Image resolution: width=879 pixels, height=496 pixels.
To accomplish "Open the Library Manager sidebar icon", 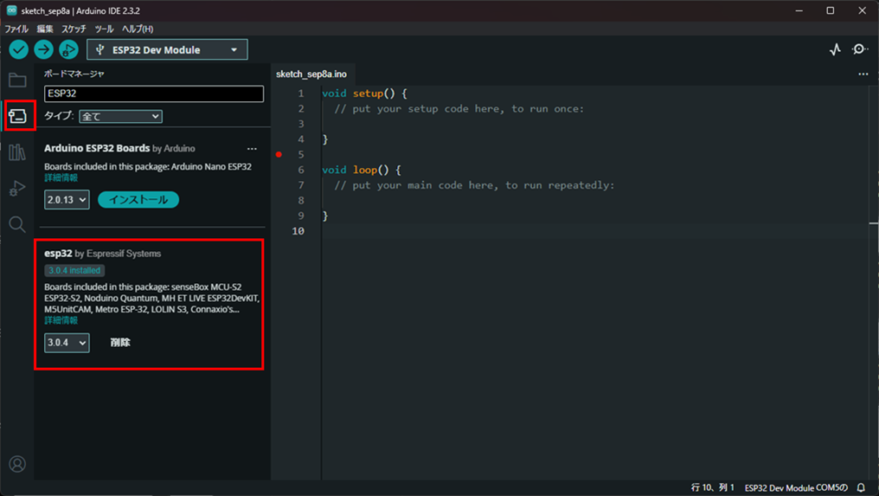I will tap(17, 152).
